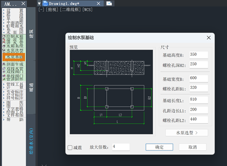Click the 绘制水箱 tool icon in sidebar
Viewport: 227px width, 166px height.
coord(4,37)
